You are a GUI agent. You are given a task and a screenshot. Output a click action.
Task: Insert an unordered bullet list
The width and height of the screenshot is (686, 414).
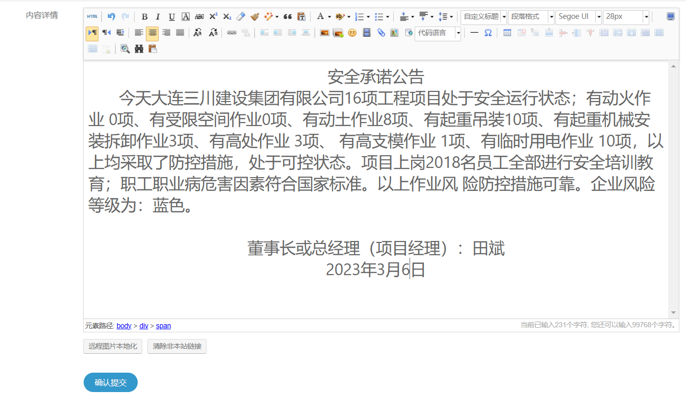point(379,17)
